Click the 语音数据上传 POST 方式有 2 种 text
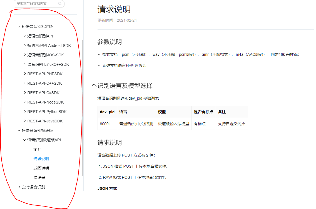The image size is (316, 209). [126, 155]
